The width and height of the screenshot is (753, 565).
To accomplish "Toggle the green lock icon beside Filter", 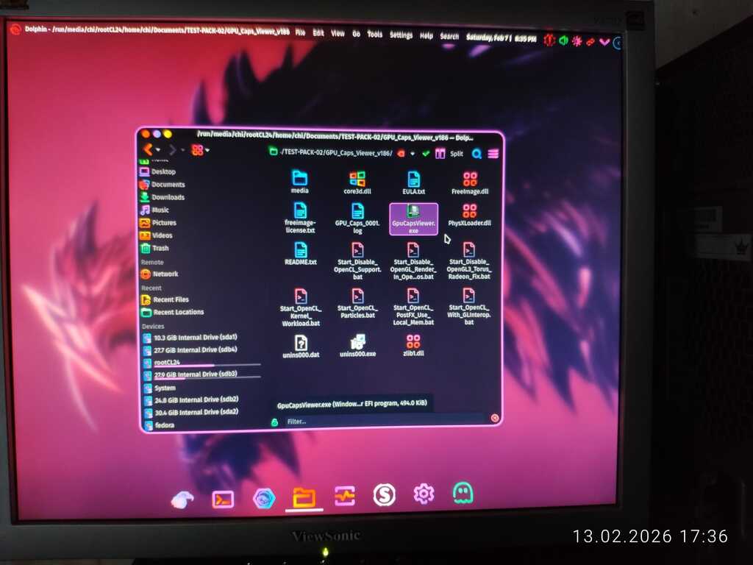I will click(274, 422).
